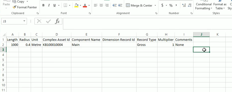Open Font Color dropdown arrow

(x=89, y=6)
